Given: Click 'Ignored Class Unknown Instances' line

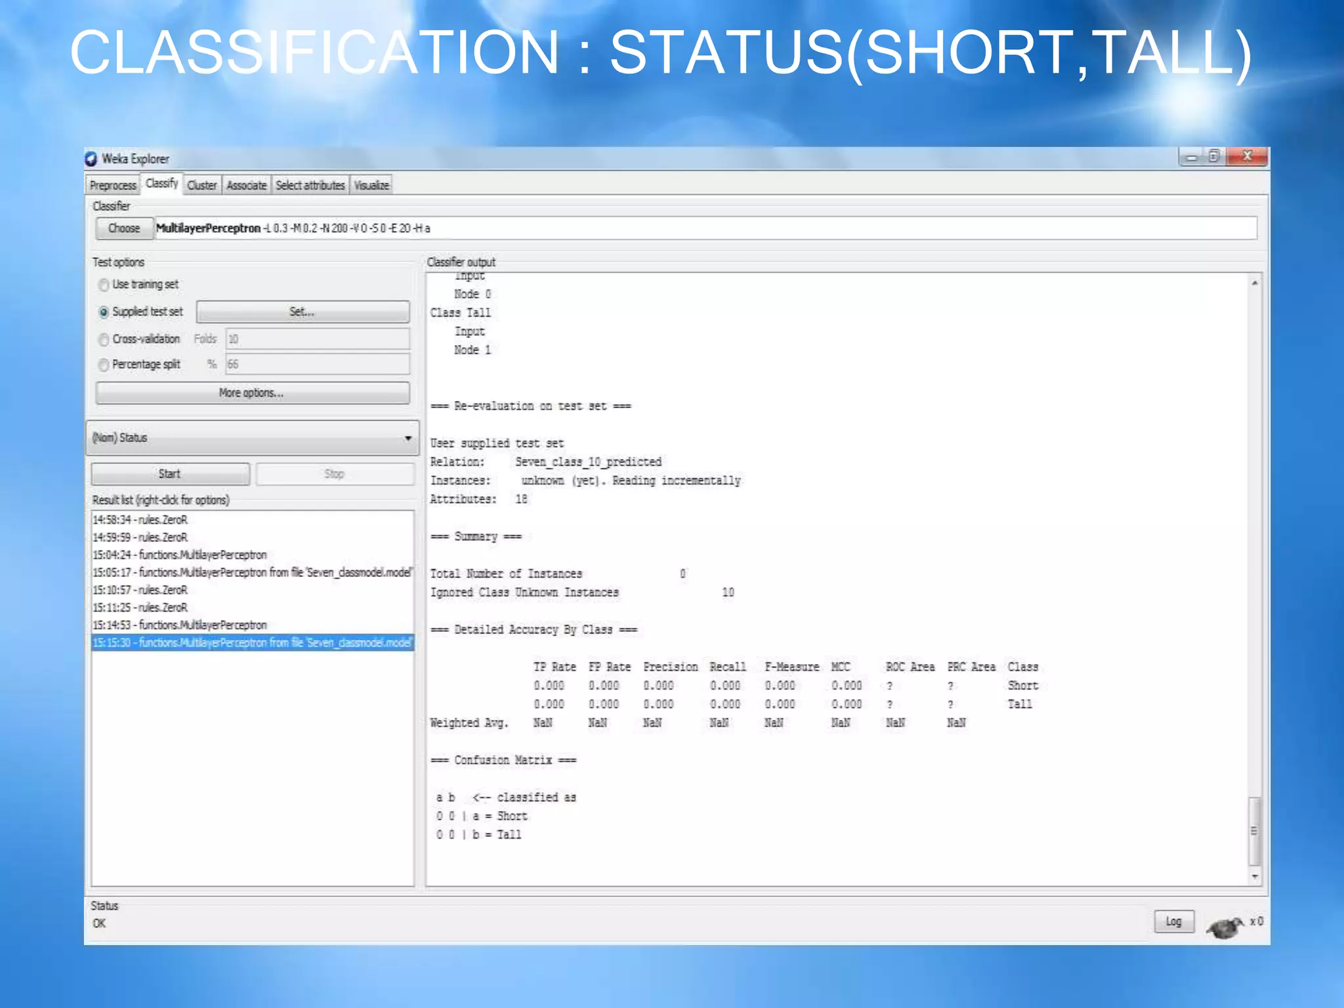Looking at the screenshot, I should coord(583,593).
